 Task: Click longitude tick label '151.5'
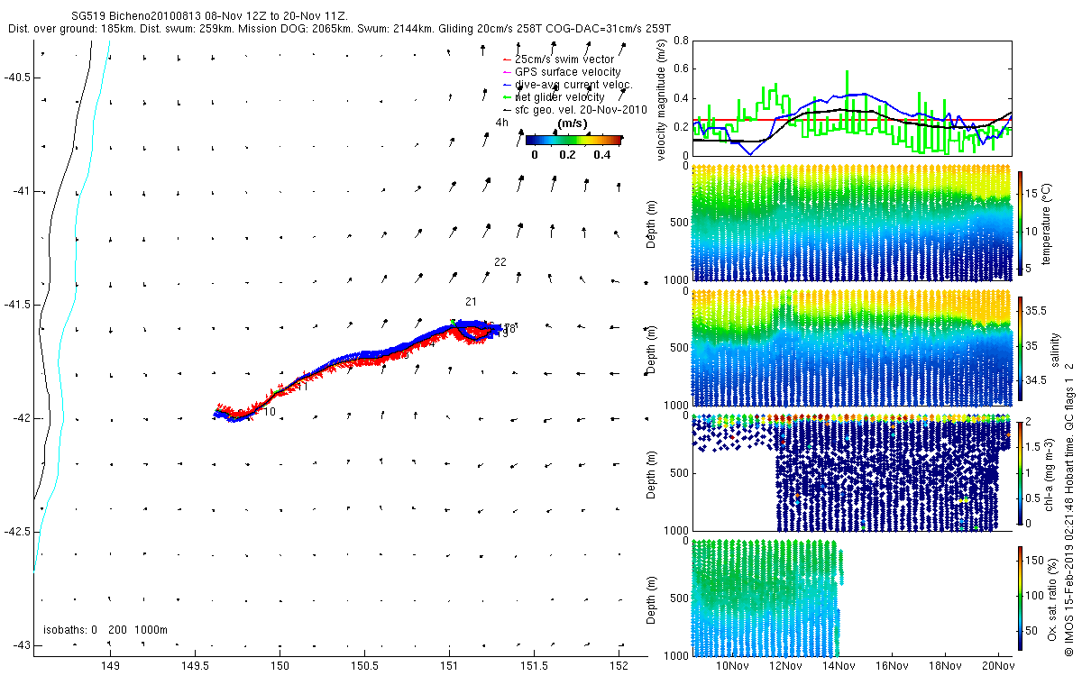(x=535, y=666)
